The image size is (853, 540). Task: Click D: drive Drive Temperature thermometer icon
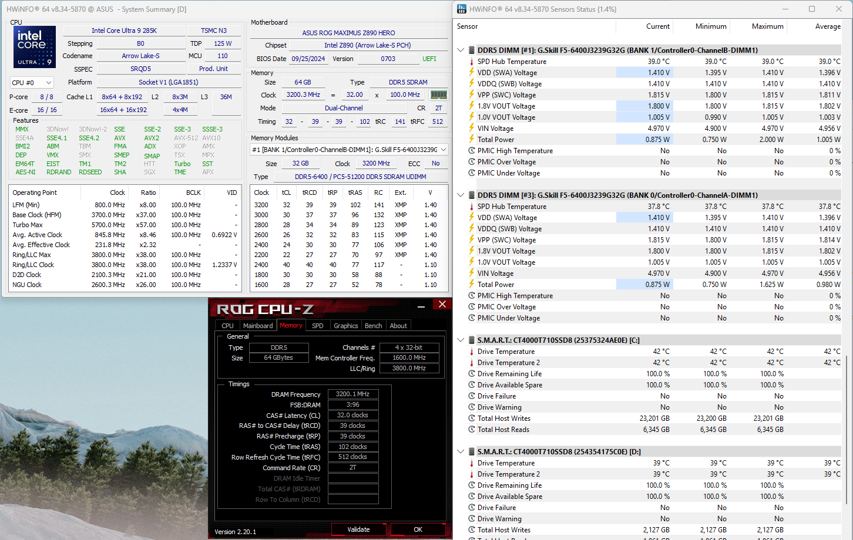click(471, 463)
